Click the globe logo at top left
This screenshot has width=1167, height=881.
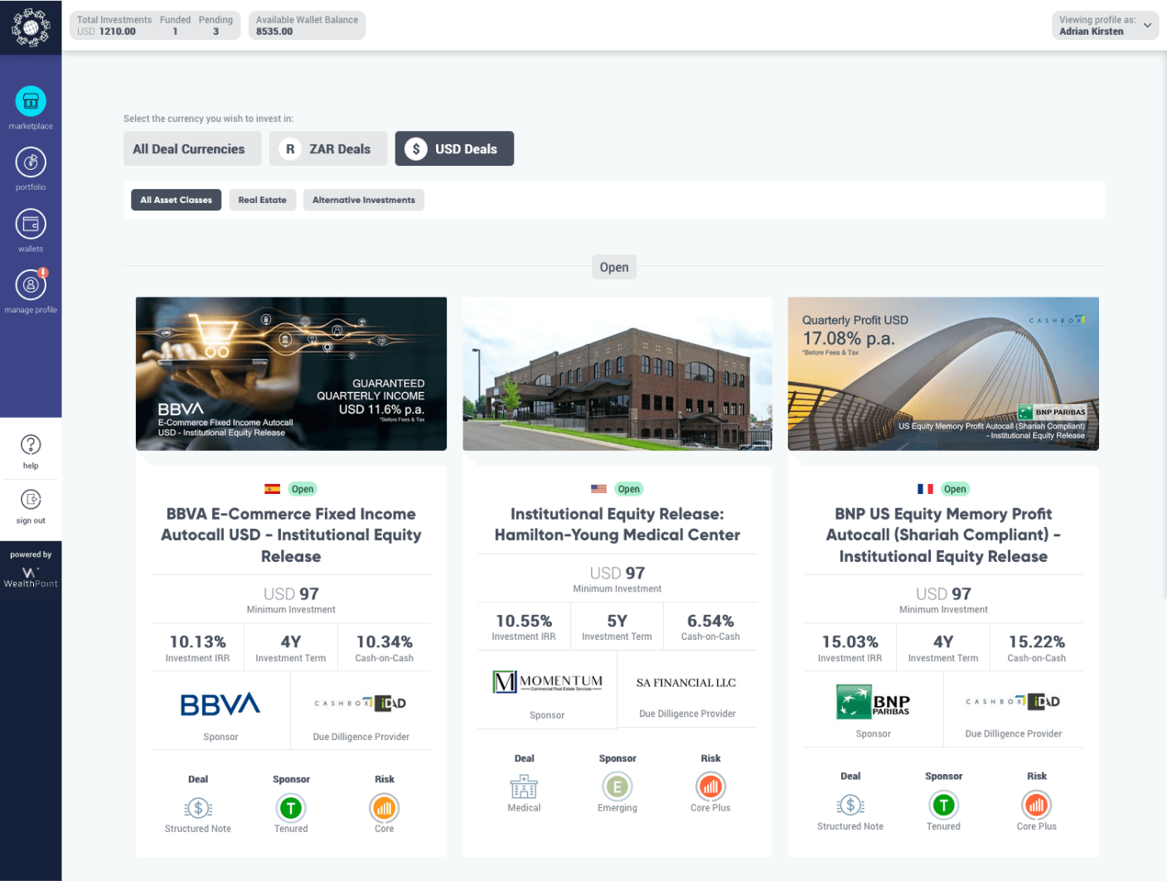coord(31,27)
